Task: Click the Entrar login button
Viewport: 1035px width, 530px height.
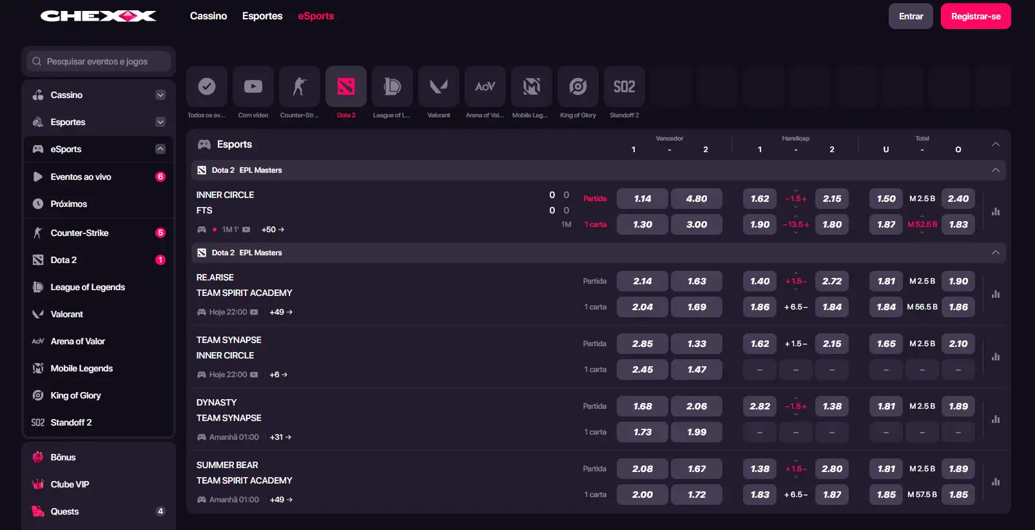Action: tap(911, 16)
